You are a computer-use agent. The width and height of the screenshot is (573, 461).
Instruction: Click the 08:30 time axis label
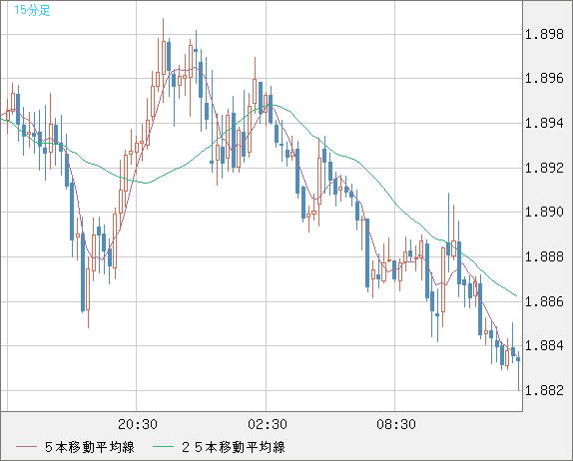click(396, 424)
